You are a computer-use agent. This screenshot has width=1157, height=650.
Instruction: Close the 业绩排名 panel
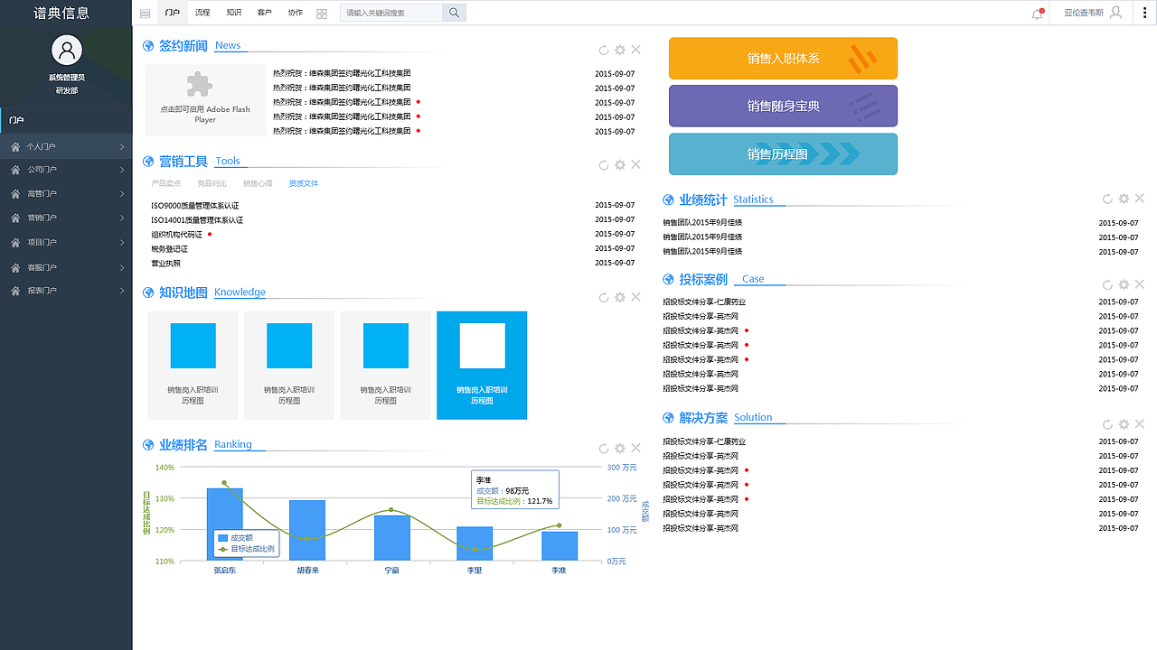(x=635, y=449)
